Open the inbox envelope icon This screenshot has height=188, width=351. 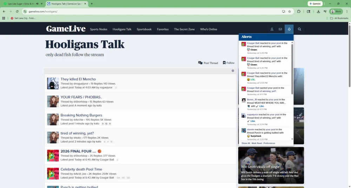280,29
